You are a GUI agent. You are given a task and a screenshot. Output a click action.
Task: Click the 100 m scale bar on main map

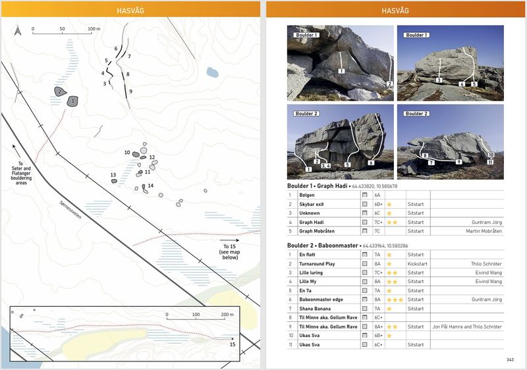point(67,30)
